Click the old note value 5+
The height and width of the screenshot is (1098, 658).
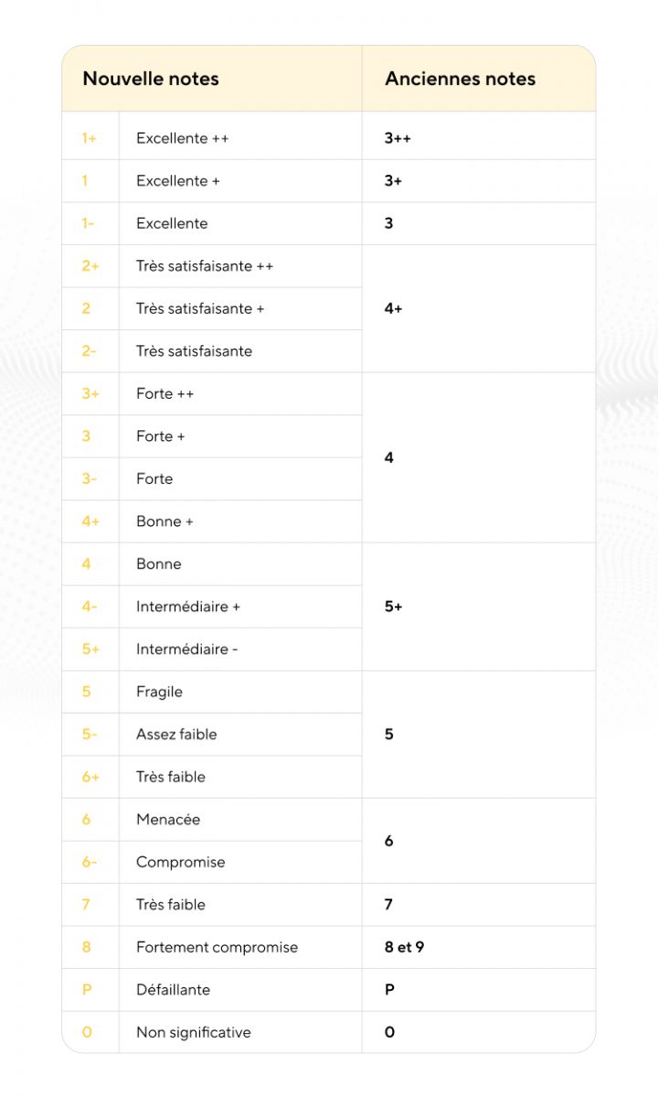394,607
